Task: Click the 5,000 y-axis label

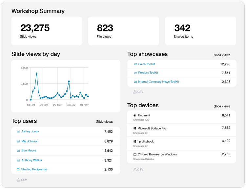Action: click(x=24, y=68)
